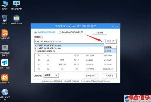Click the 系统之家 volume label cell

click(x=62, y=64)
